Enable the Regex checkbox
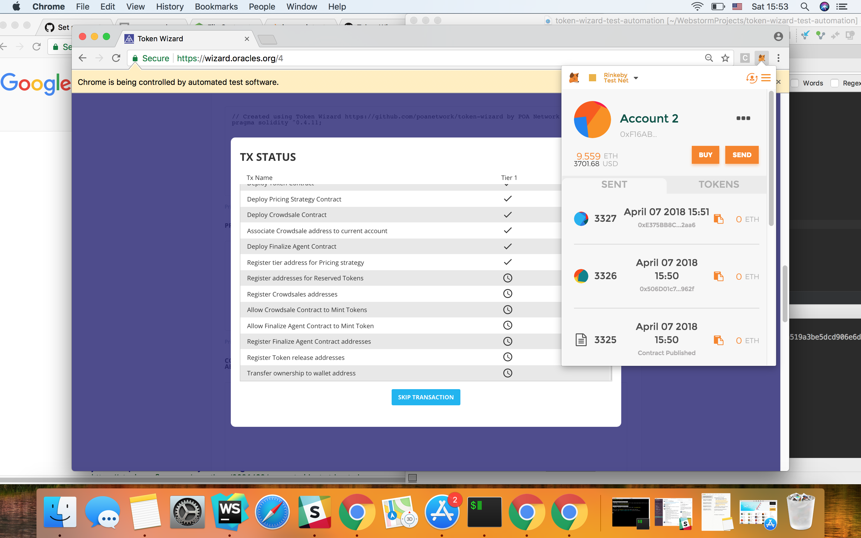 tap(835, 83)
